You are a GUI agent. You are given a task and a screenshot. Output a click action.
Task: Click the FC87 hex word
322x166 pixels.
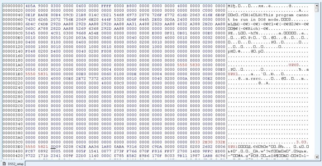point(31,151)
